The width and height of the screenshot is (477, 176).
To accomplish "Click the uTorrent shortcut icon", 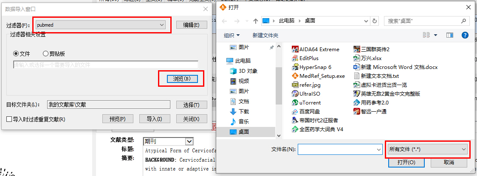I will (295, 103).
